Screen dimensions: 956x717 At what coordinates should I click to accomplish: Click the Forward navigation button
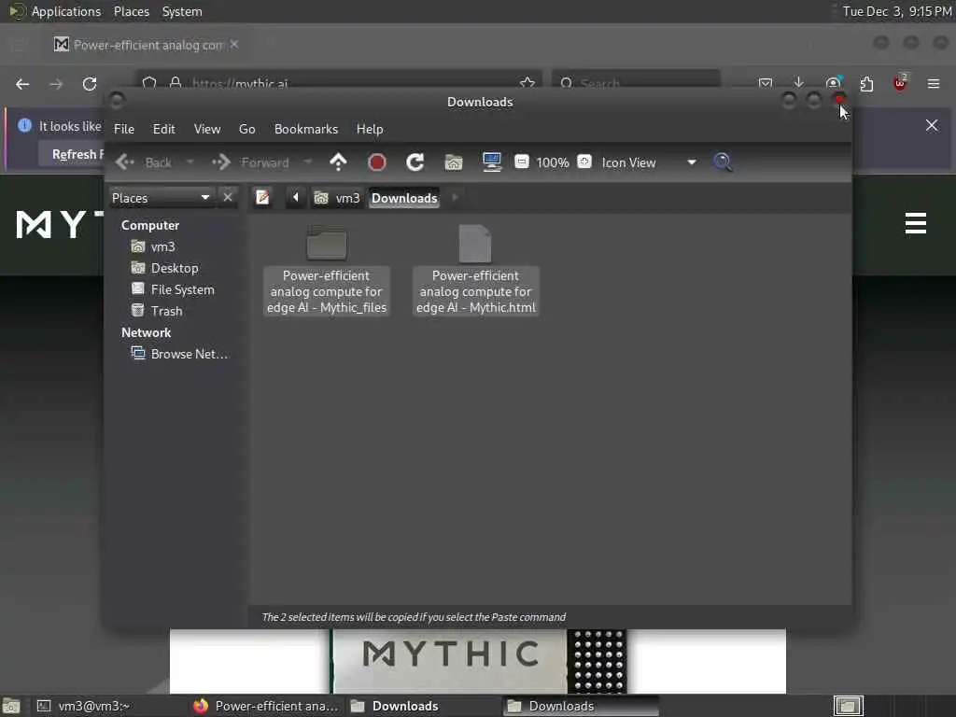tap(250, 162)
